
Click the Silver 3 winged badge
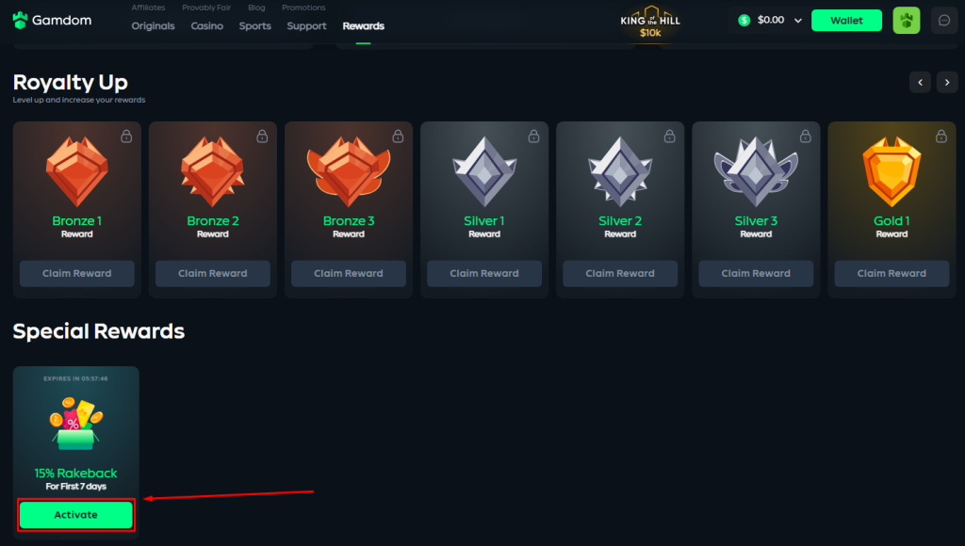[756, 171]
